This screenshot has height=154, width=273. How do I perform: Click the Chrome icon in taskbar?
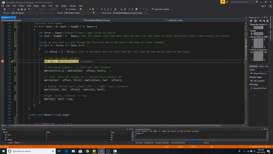point(87,151)
